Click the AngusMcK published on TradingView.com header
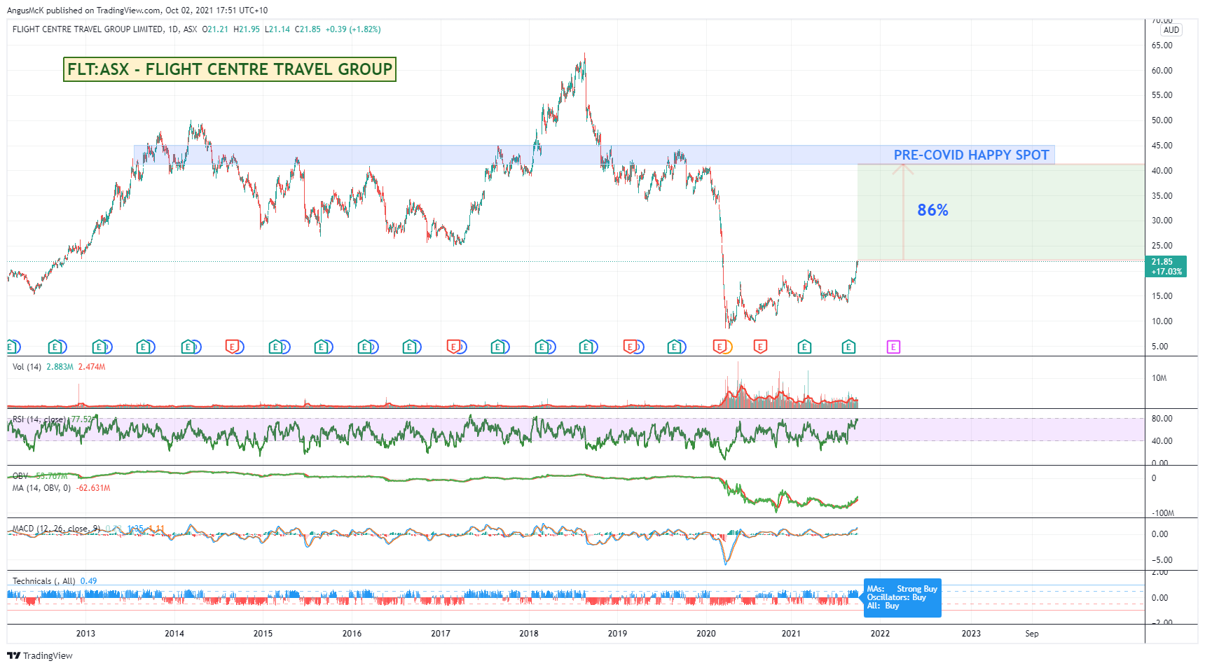Screen dimensions: 1205x668 click(137, 11)
